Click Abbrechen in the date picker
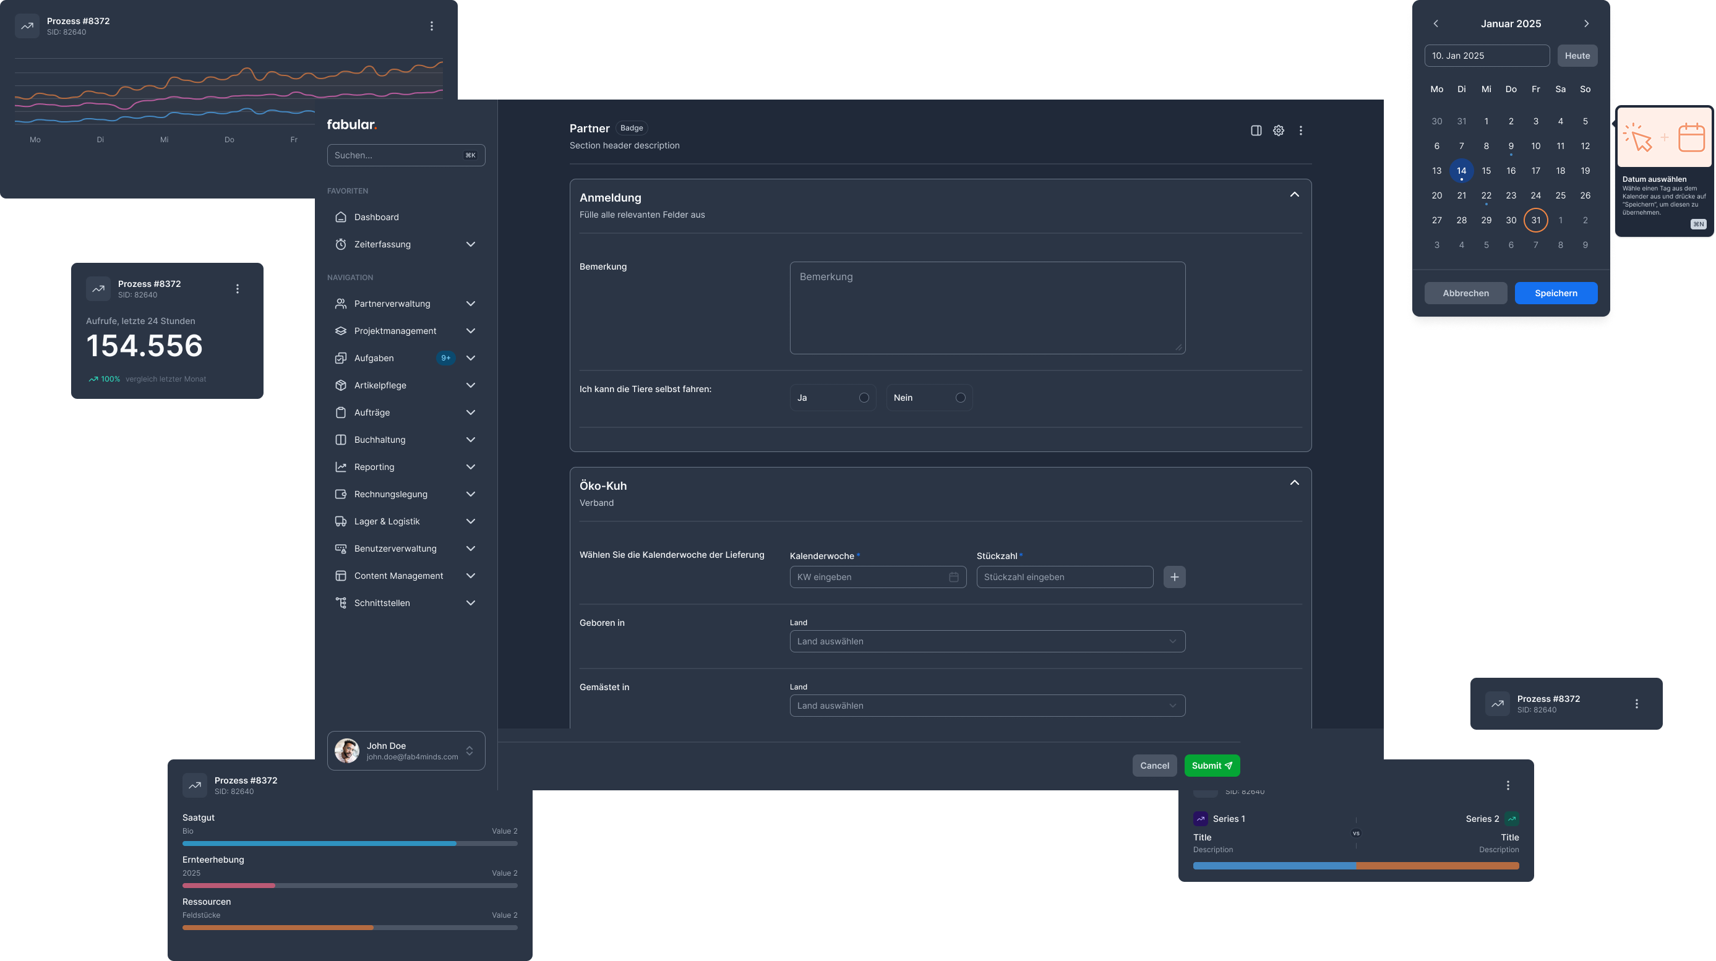The width and height of the screenshot is (1716, 961). click(x=1465, y=294)
